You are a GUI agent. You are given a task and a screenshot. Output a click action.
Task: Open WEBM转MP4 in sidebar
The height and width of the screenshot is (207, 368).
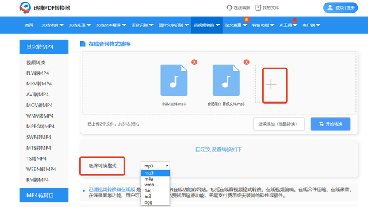point(41,169)
